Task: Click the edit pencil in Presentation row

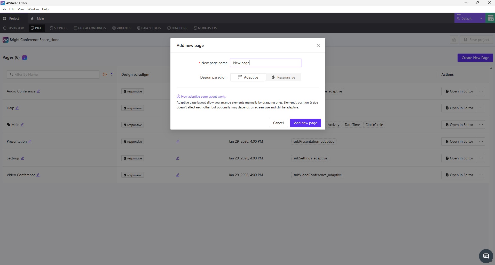Action: [178, 141]
